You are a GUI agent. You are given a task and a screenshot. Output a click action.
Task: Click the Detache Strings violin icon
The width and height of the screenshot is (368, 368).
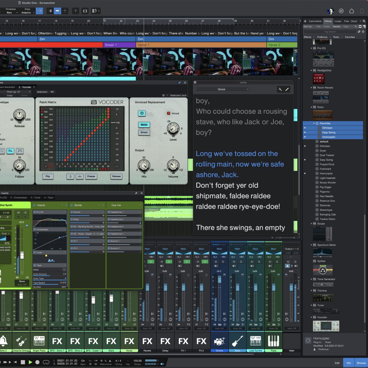coord(21,341)
